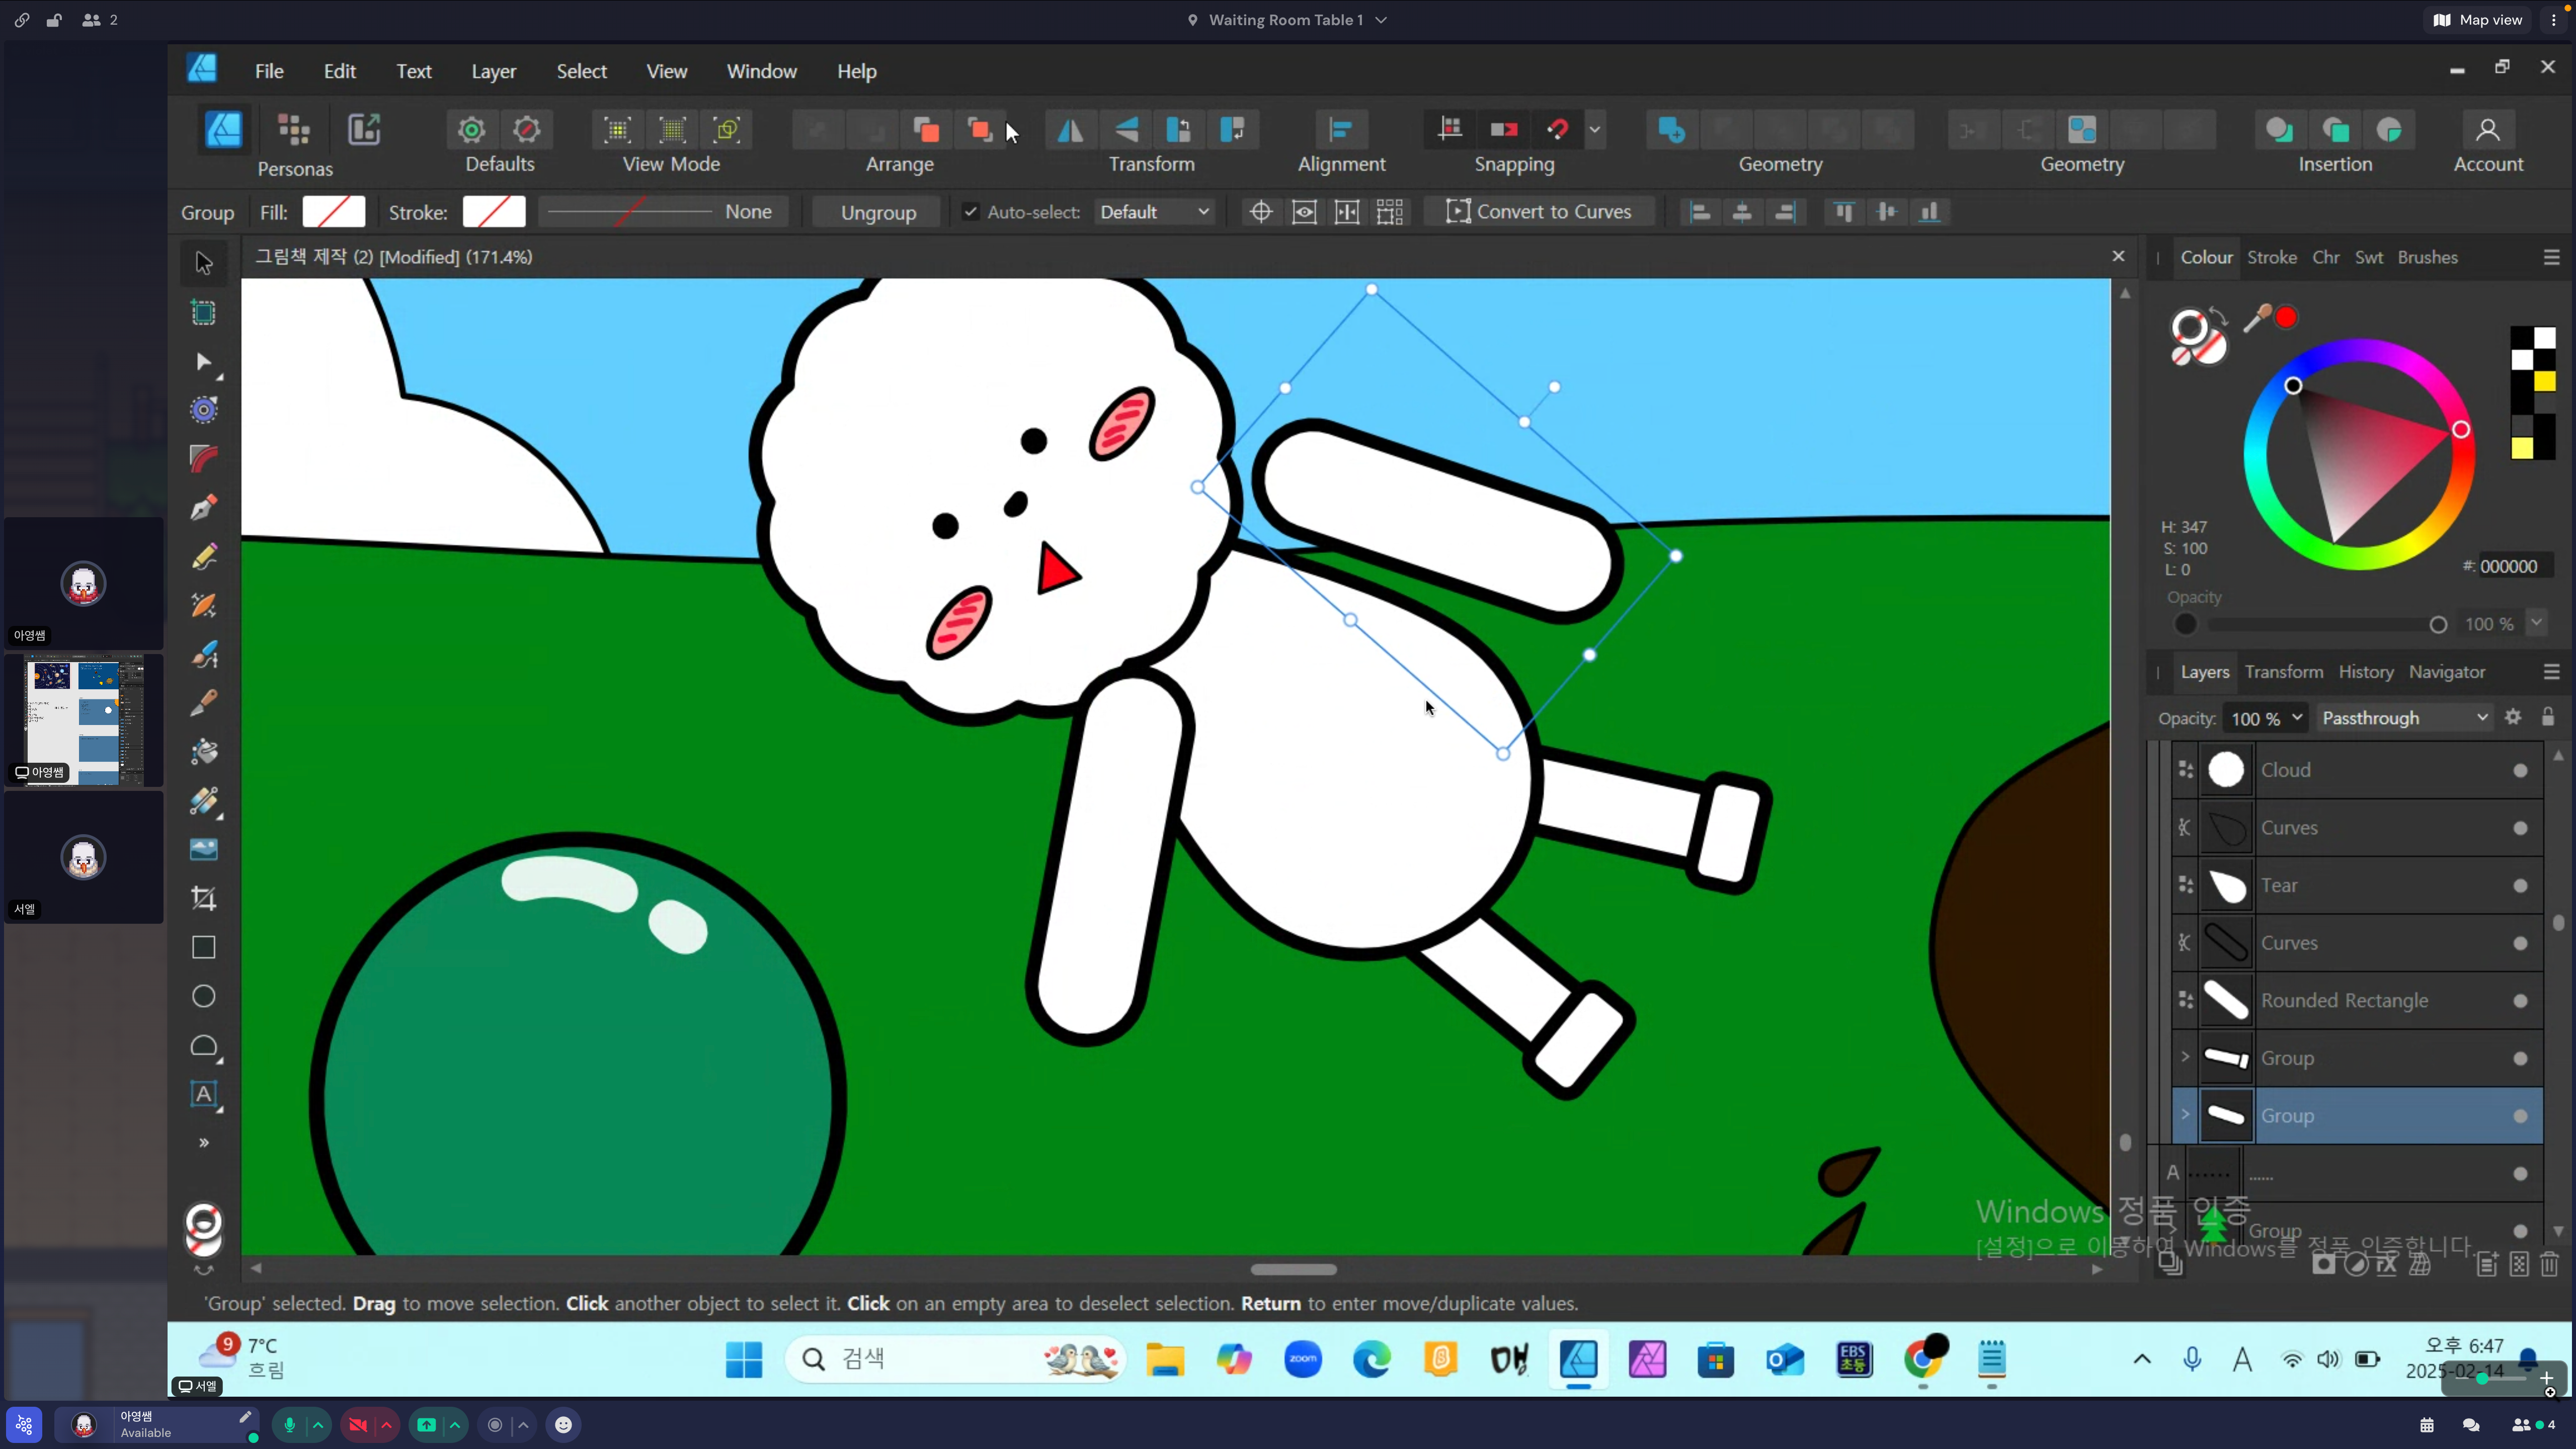The height and width of the screenshot is (1449, 2576).
Task: Open File Explorer in Windows taskbar
Action: 1165,1359
